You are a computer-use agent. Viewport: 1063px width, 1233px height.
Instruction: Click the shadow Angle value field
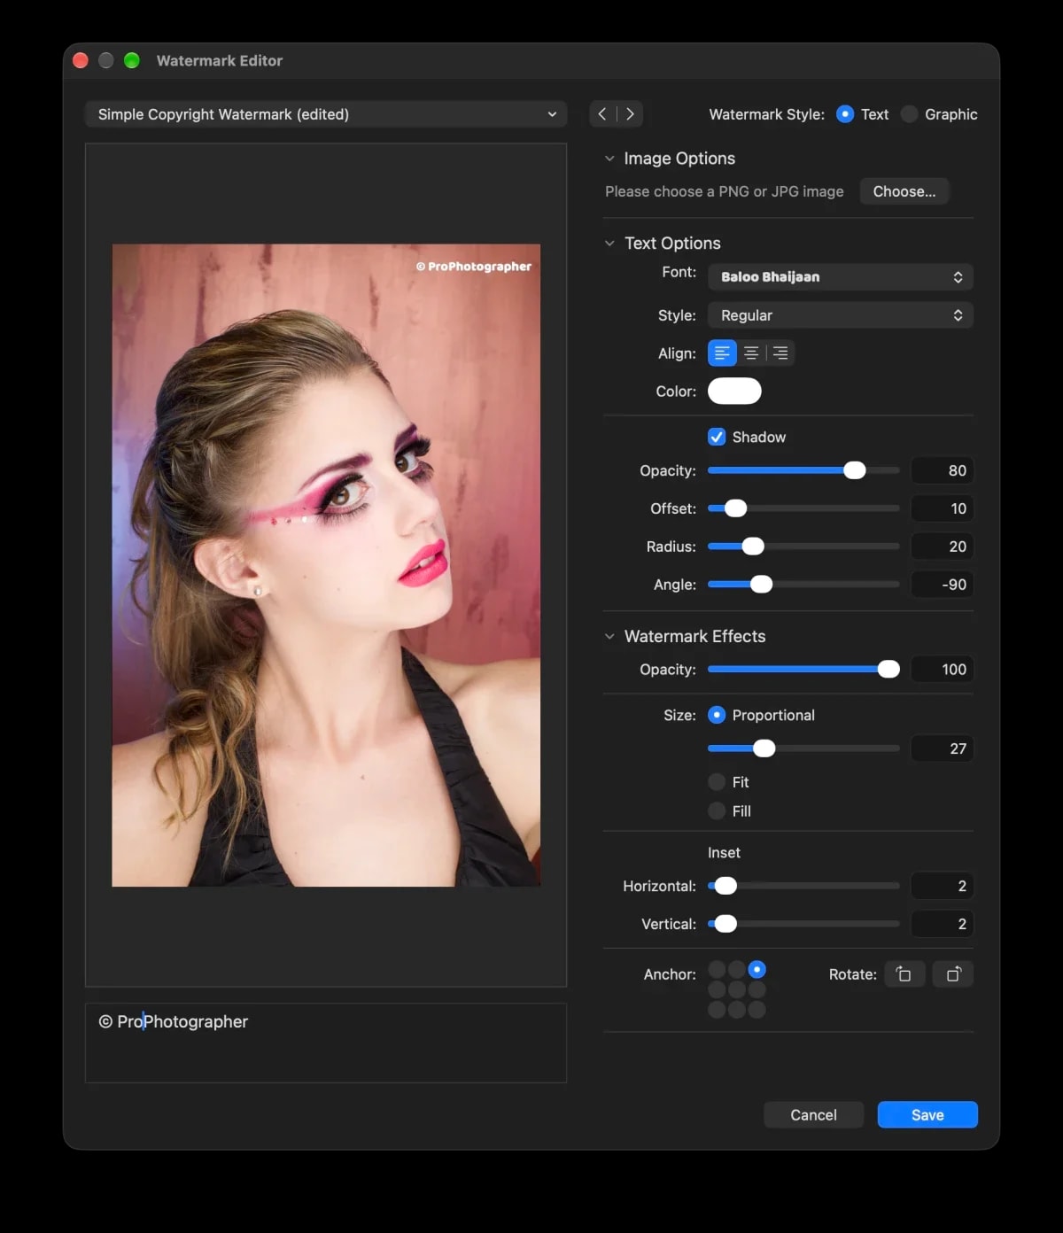[942, 585]
